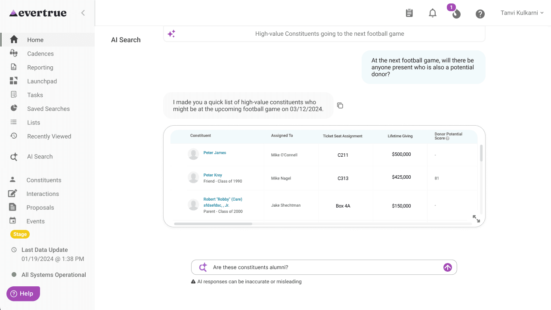Open the Tanvi Kulkarni user dropdown
551x310 pixels.
click(522, 13)
